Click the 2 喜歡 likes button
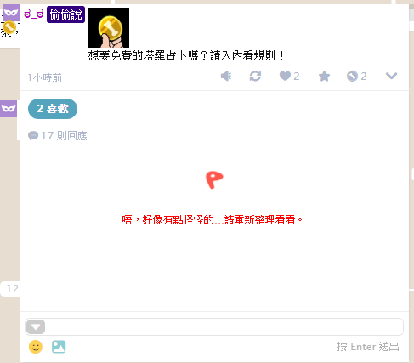 pyautogui.click(x=53, y=109)
